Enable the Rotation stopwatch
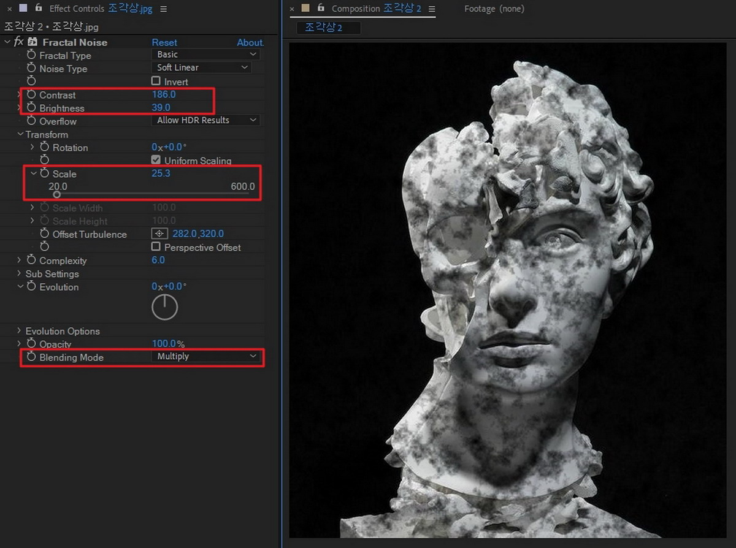Viewport: 736px width, 548px height. coord(44,148)
